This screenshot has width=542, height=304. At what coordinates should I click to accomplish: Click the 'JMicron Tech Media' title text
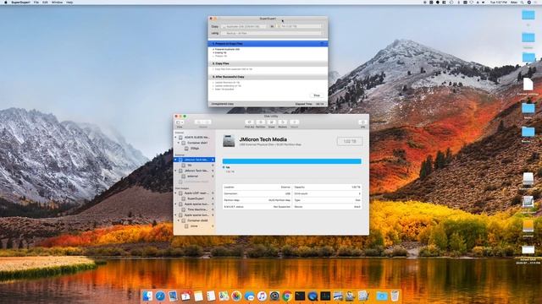point(263,139)
